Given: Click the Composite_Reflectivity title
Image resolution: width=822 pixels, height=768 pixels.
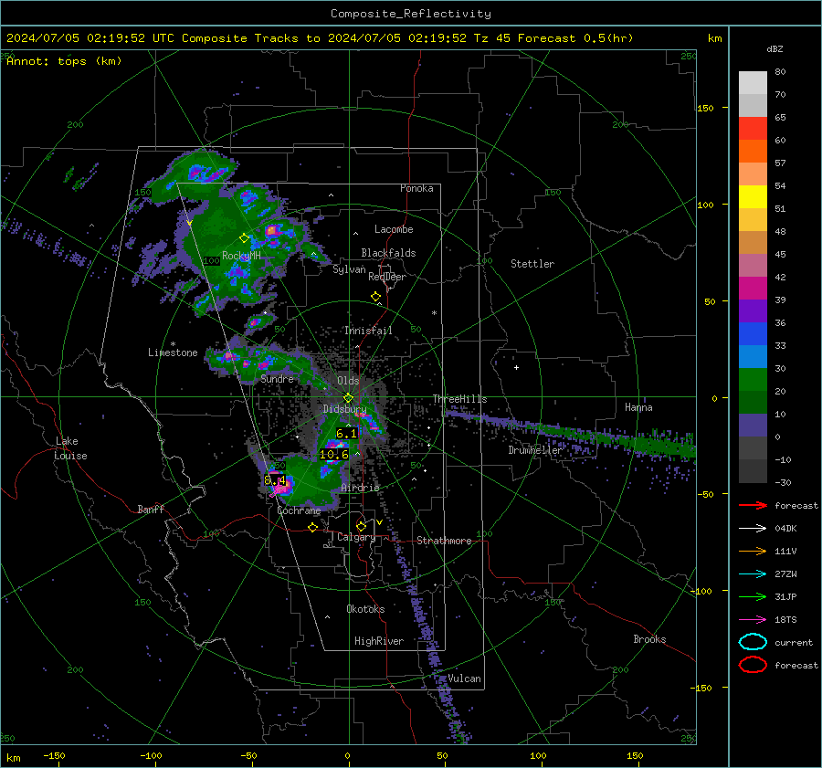Looking at the screenshot, I should (x=411, y=14).
